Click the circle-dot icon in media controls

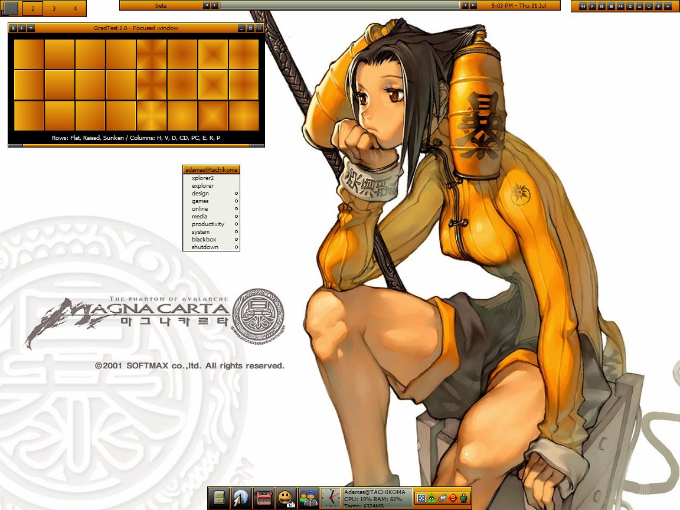tap(649, 6)
